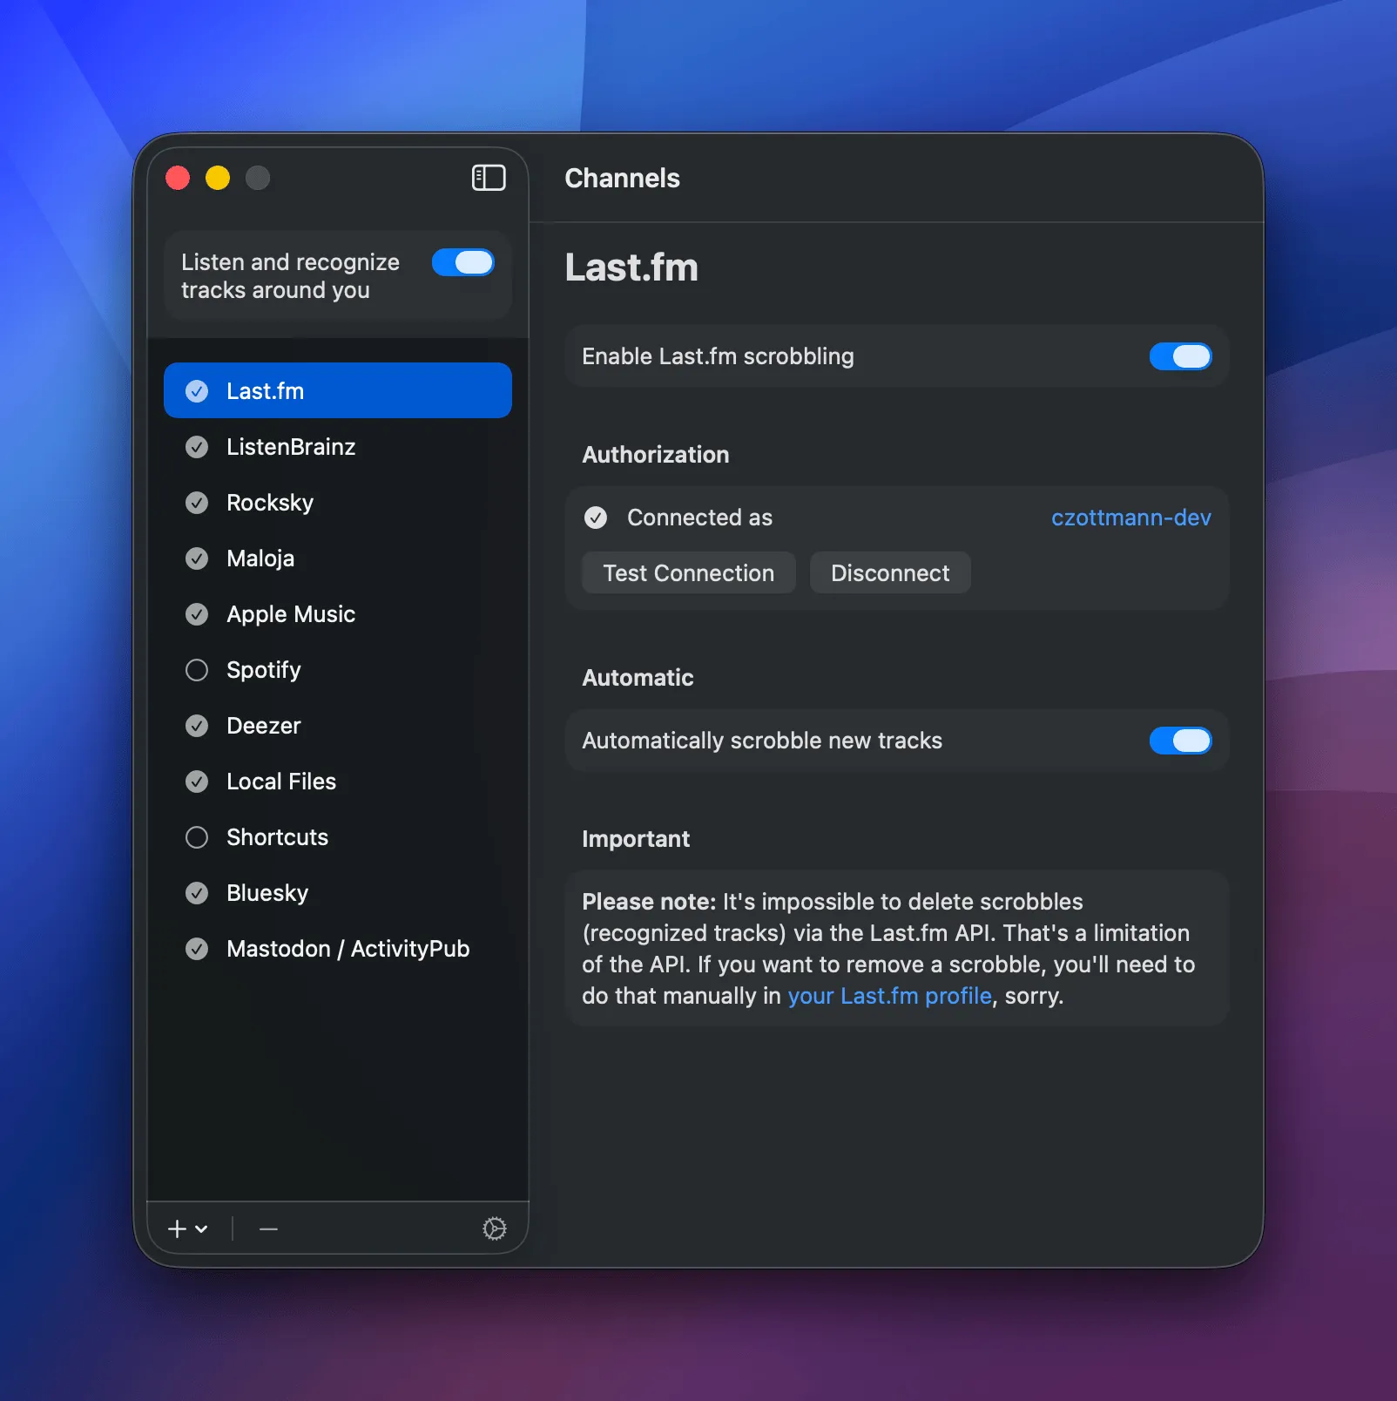The width and height of the screenshot is (1397, 1401).
Task: Click the Automatic section heading
Action: [638, 678]
